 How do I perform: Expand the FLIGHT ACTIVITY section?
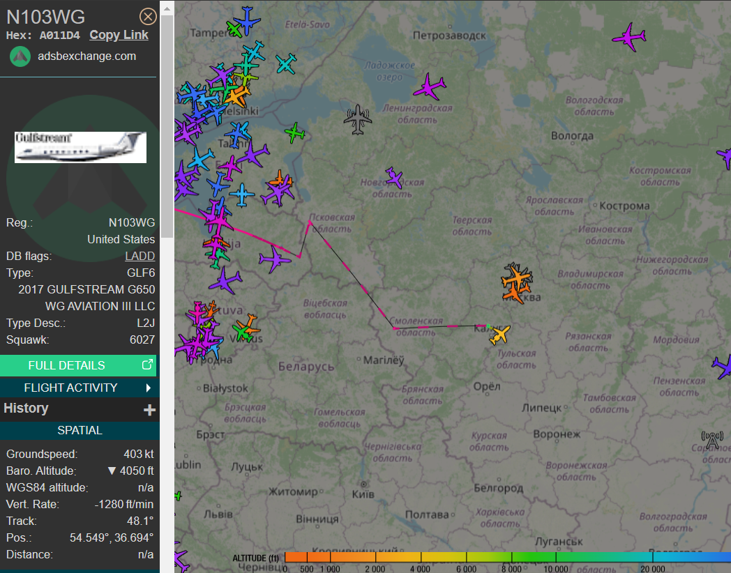coord(80,388)
